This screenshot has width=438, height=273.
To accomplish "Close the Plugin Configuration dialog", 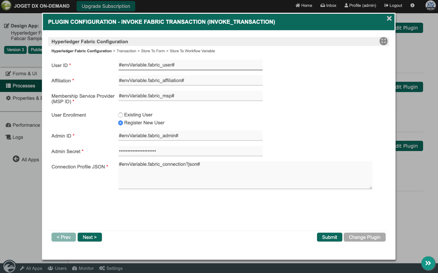I will tap(389, 18).
